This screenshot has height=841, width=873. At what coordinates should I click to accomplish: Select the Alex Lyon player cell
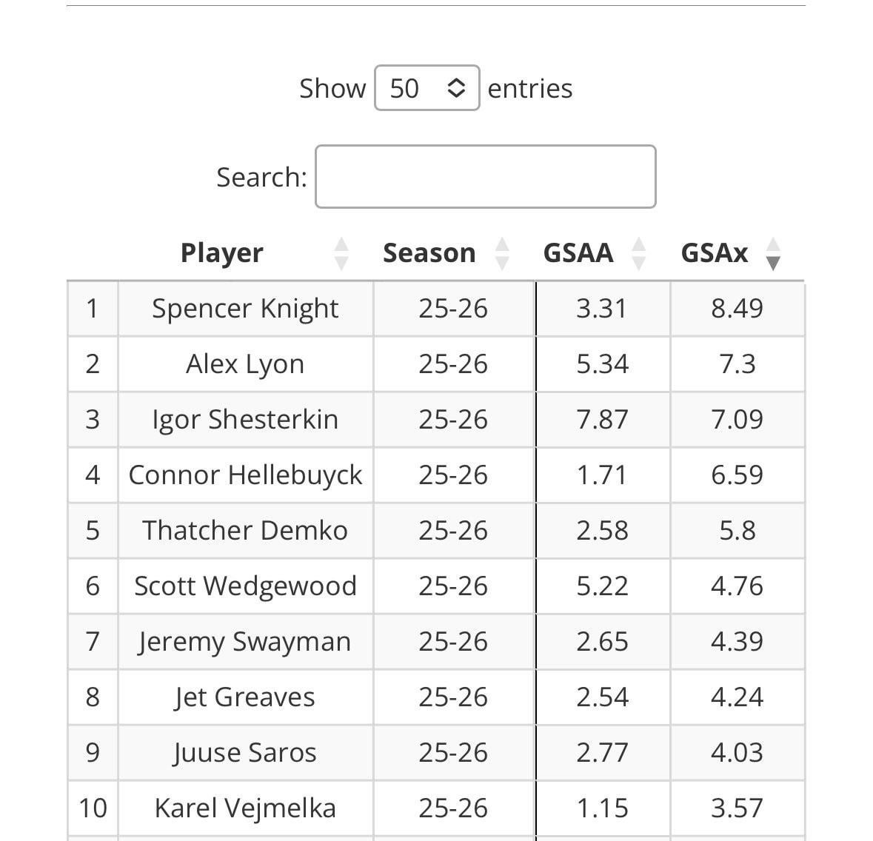[x=245, y=364]
